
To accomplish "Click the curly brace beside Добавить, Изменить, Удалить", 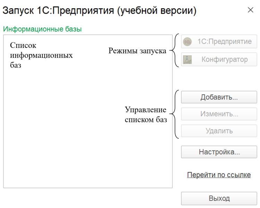I will pyautogui.click(x=176, y=114).
